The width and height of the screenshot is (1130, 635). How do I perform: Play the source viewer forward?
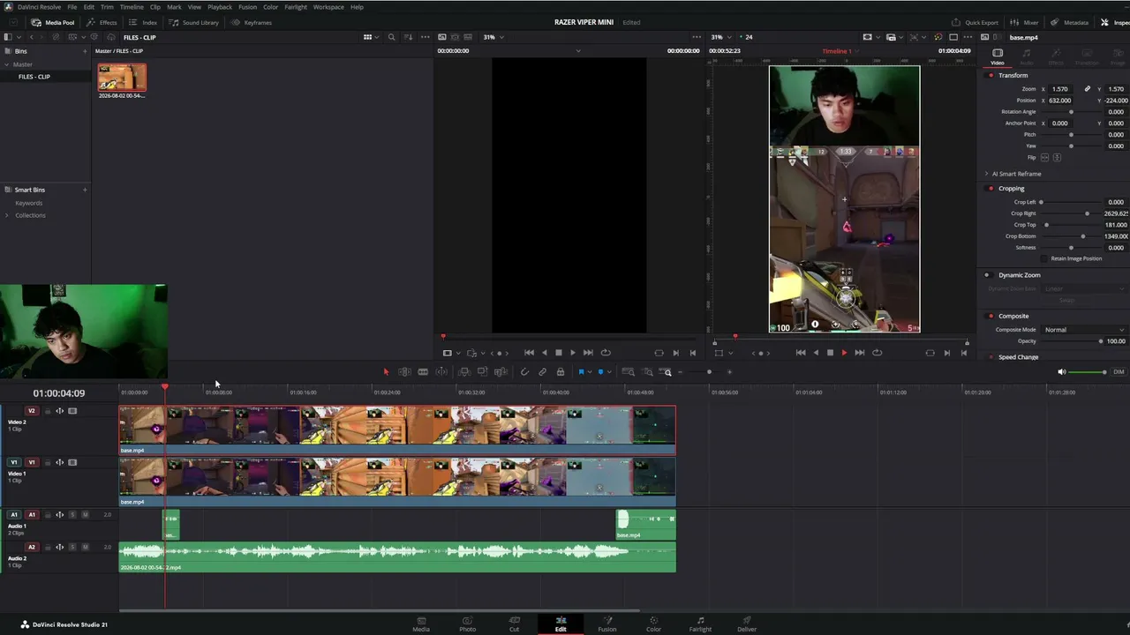tap(573, 353)
